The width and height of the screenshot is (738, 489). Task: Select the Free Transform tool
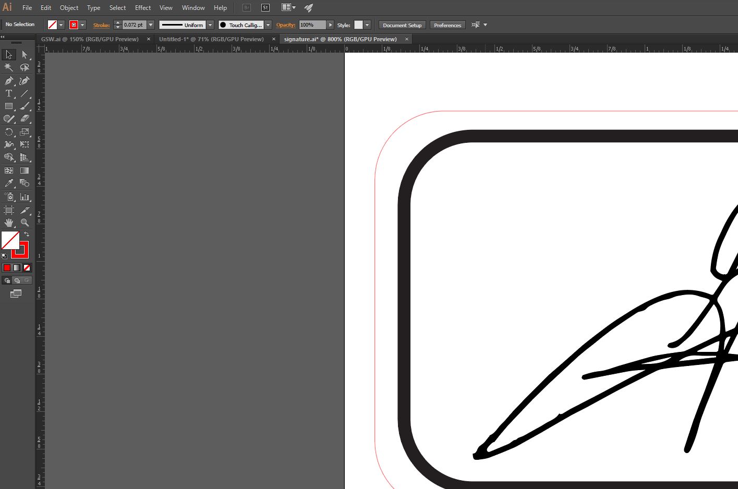pos(25,144)
